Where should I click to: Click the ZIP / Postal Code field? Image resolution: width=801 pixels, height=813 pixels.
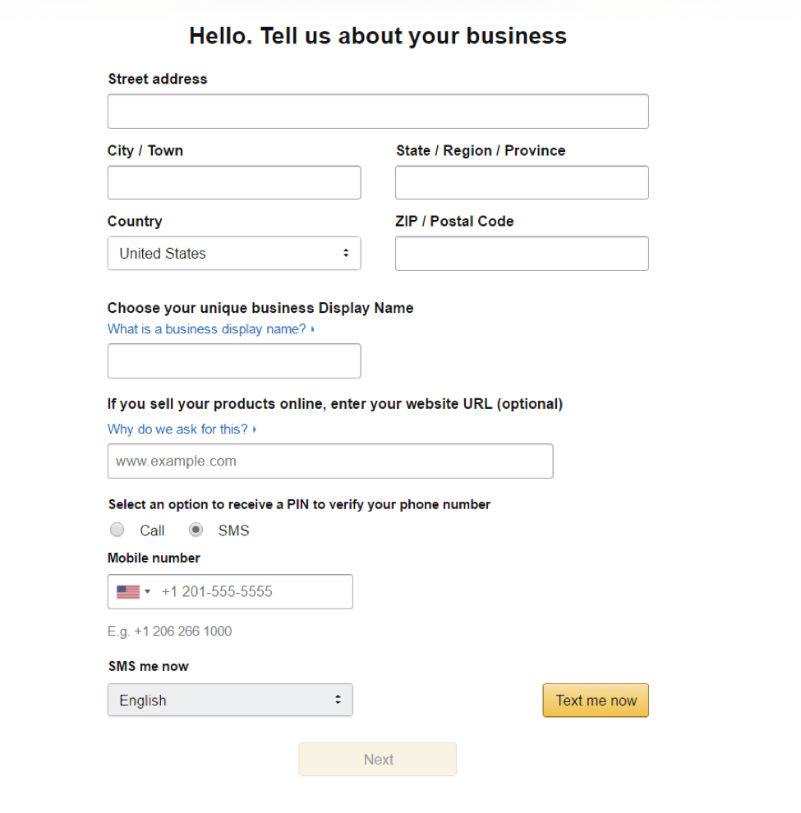coord(522,253)
